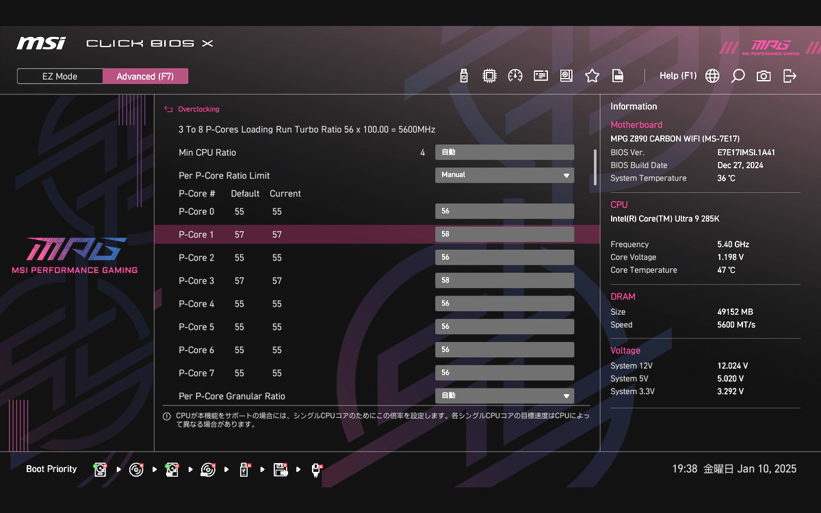The height and width of the screenshot is (513, 821).
Task: Select network cable boot device icon
Action: 316,469
